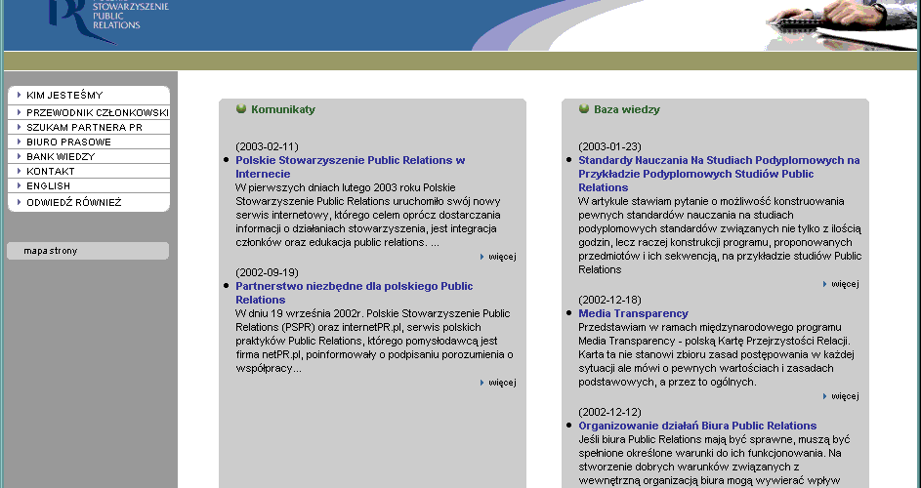
Task: Click the date text (2002-12-12)
Action: pos(609,412)
